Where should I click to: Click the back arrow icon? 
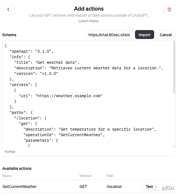tap(8, 9)
